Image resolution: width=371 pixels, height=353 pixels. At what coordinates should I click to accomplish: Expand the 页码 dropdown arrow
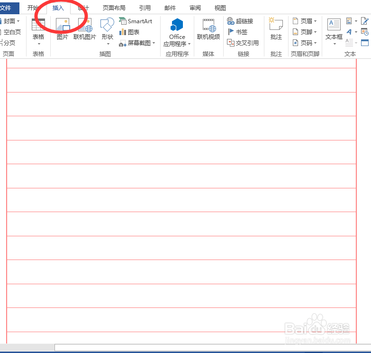tap(315, 43)
